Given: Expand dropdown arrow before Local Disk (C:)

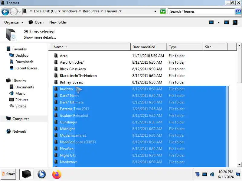Looking at the screenshot, I should click(31, 11).
